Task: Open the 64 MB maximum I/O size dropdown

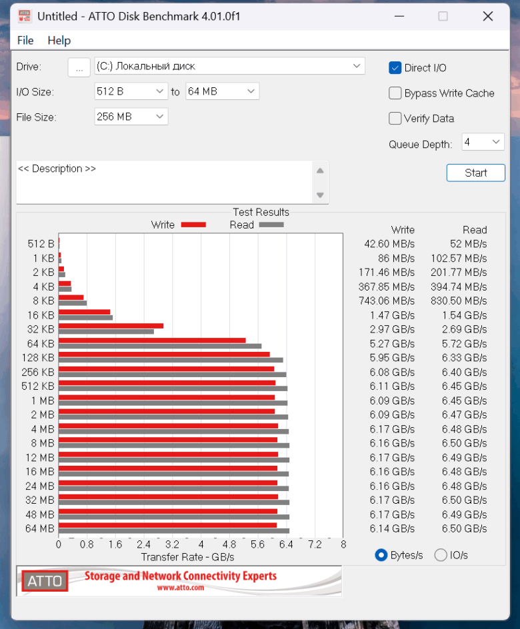Action: tap(222, 91)
